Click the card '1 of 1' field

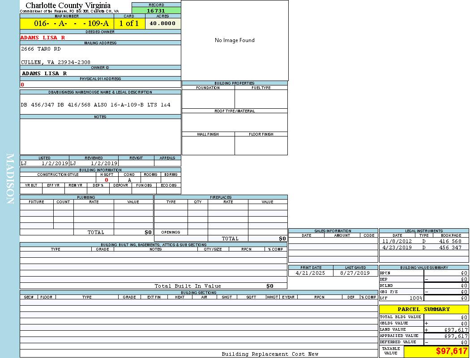[x=129, y=23]
